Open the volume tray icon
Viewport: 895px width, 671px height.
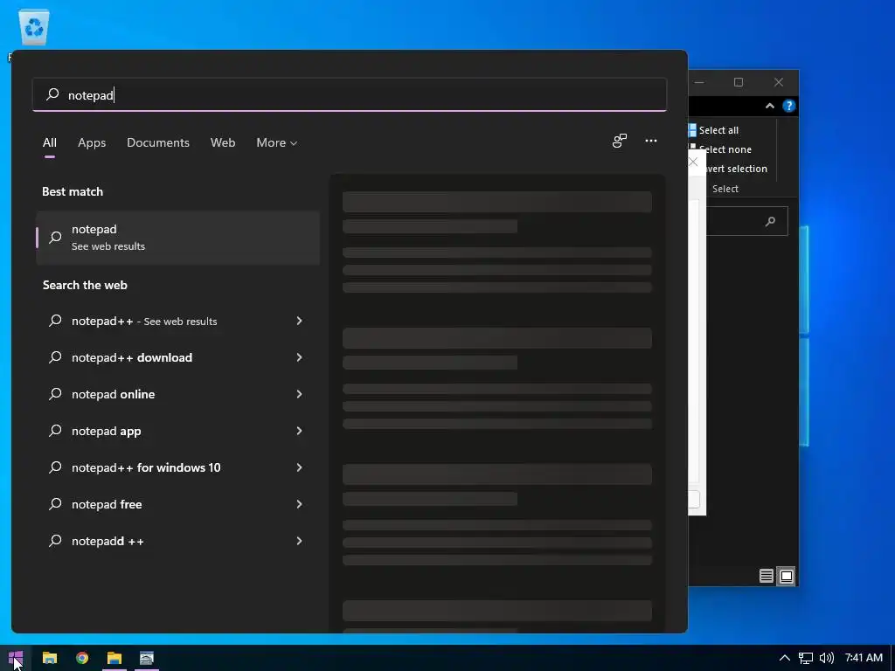[x=827, y=658]
